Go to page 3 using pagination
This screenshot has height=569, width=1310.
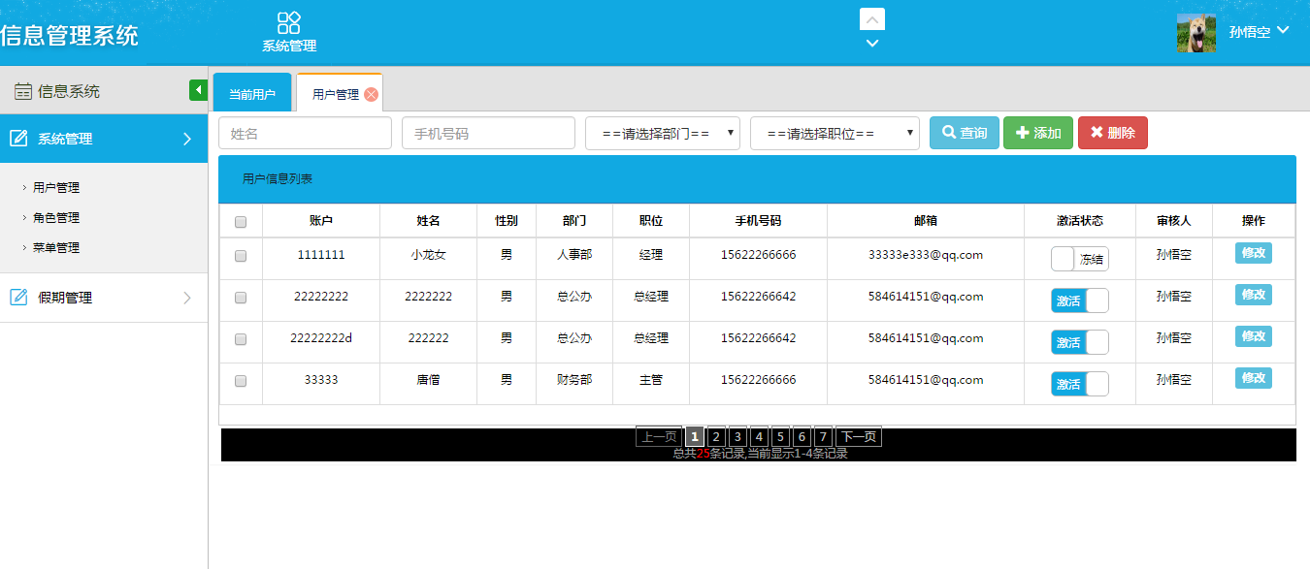(737, 436)
